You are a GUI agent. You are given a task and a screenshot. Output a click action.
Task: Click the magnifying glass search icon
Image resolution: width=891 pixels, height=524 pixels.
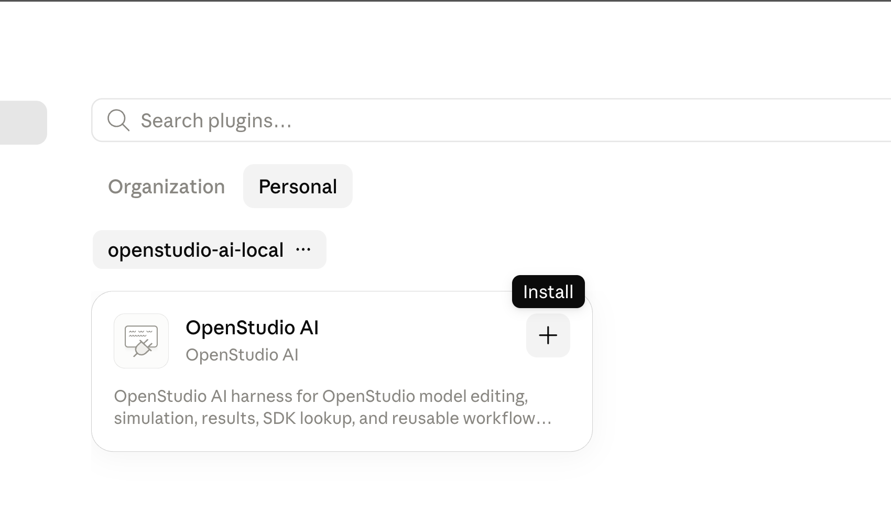coord(118,120)
